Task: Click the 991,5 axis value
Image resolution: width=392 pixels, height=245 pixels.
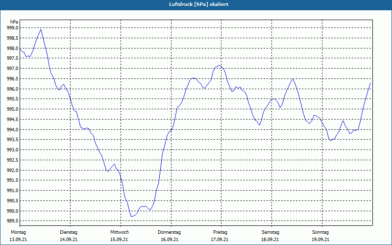Action: coord(13,180)
